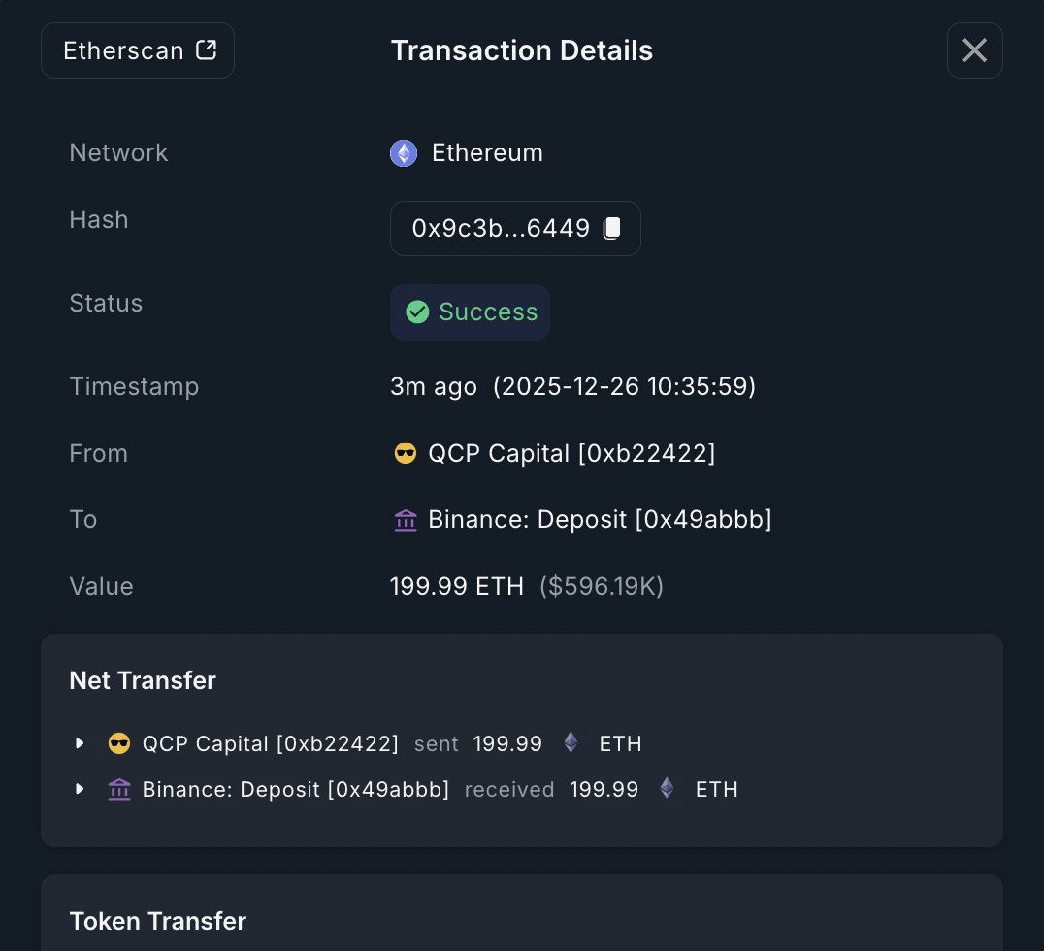
Task: Click the Ethereum network logo
Action: 403,152
